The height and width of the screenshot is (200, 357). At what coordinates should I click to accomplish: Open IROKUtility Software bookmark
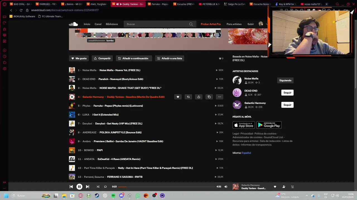coord(22,16)
